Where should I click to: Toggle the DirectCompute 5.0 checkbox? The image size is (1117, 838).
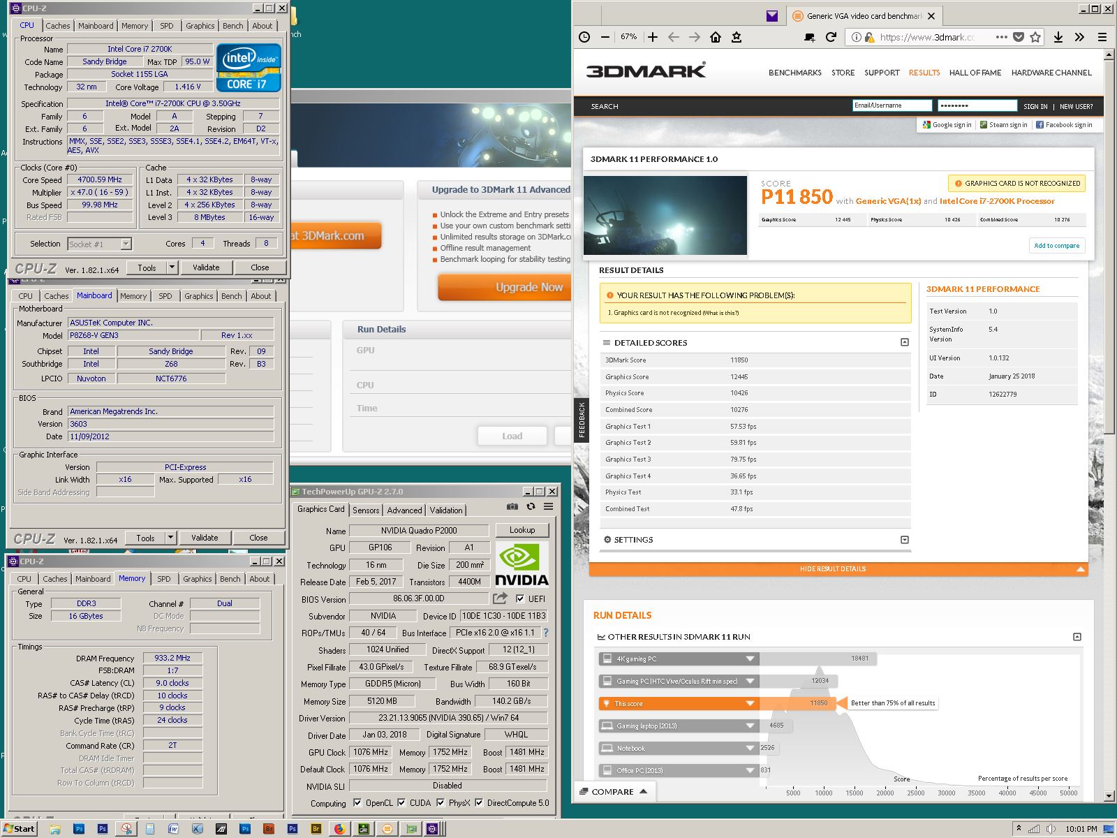[479, 803]
